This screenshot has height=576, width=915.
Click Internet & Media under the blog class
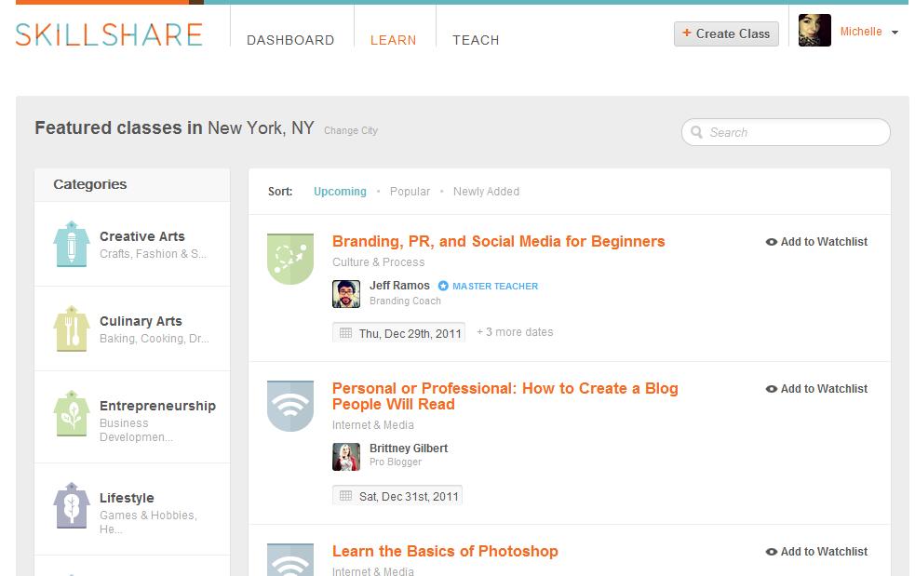click(x=373, y=425)
